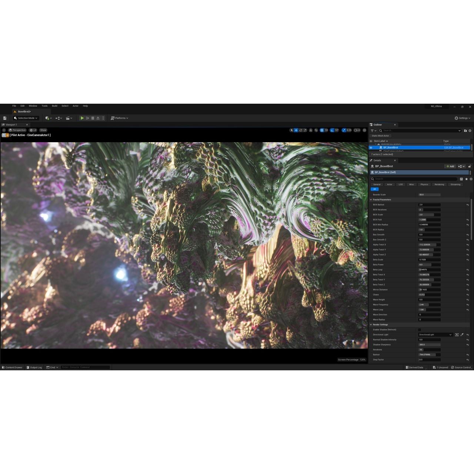Image resolution: width=474 pixels, height=474 pixels.
Task: Enable the Enable Shadow (Refresh) checkbox
Action: (420, 330)
